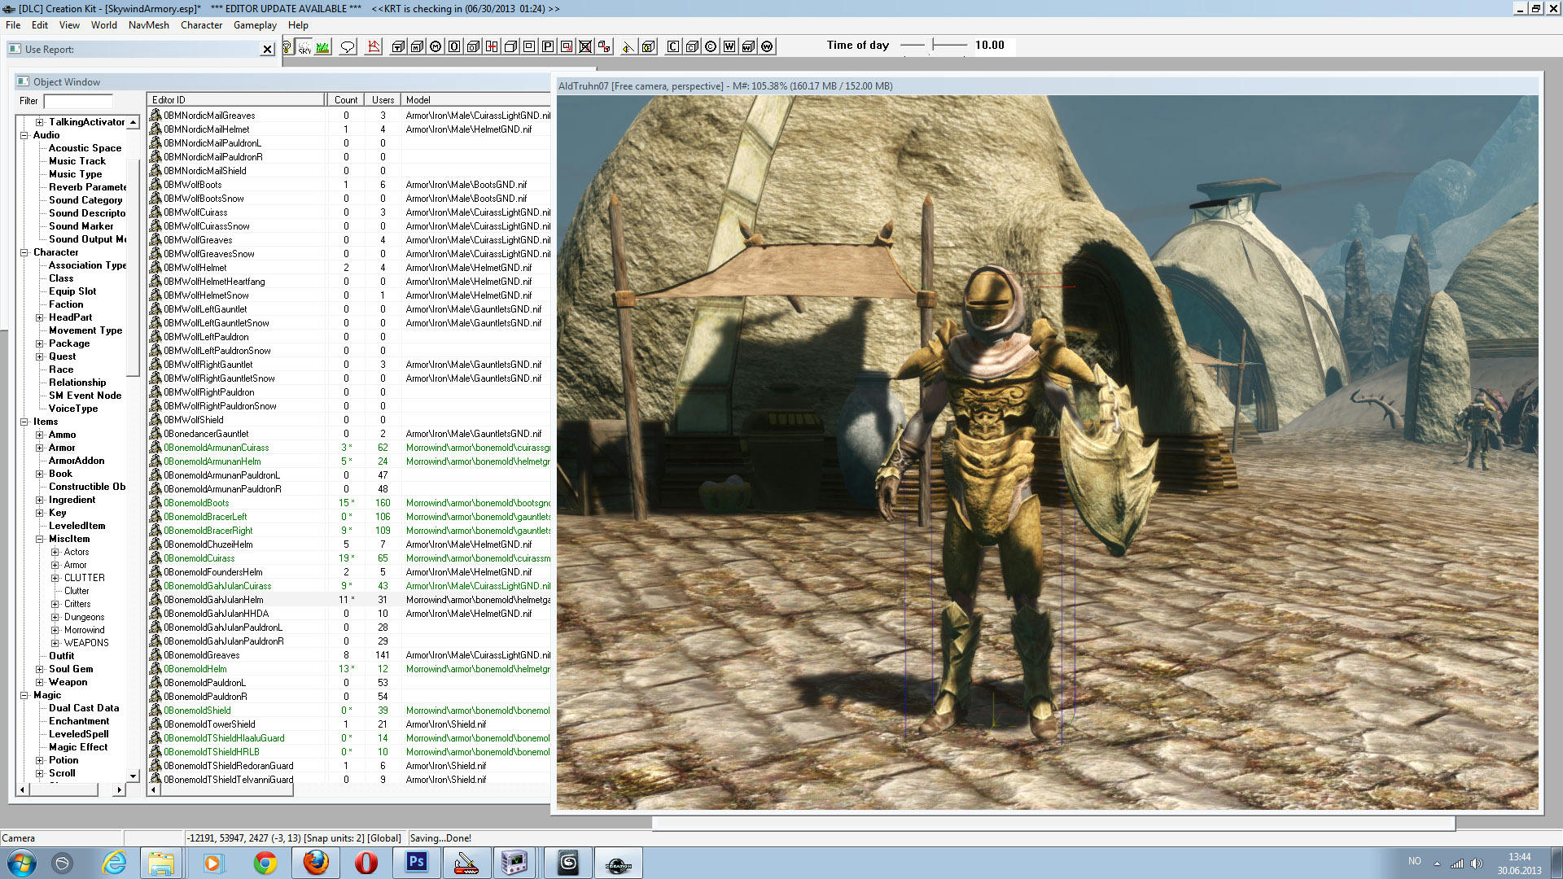1563x879 pixels.
Task: Click the cube icon labeled O
Action: pyautogui.click(x=473, y=46)
